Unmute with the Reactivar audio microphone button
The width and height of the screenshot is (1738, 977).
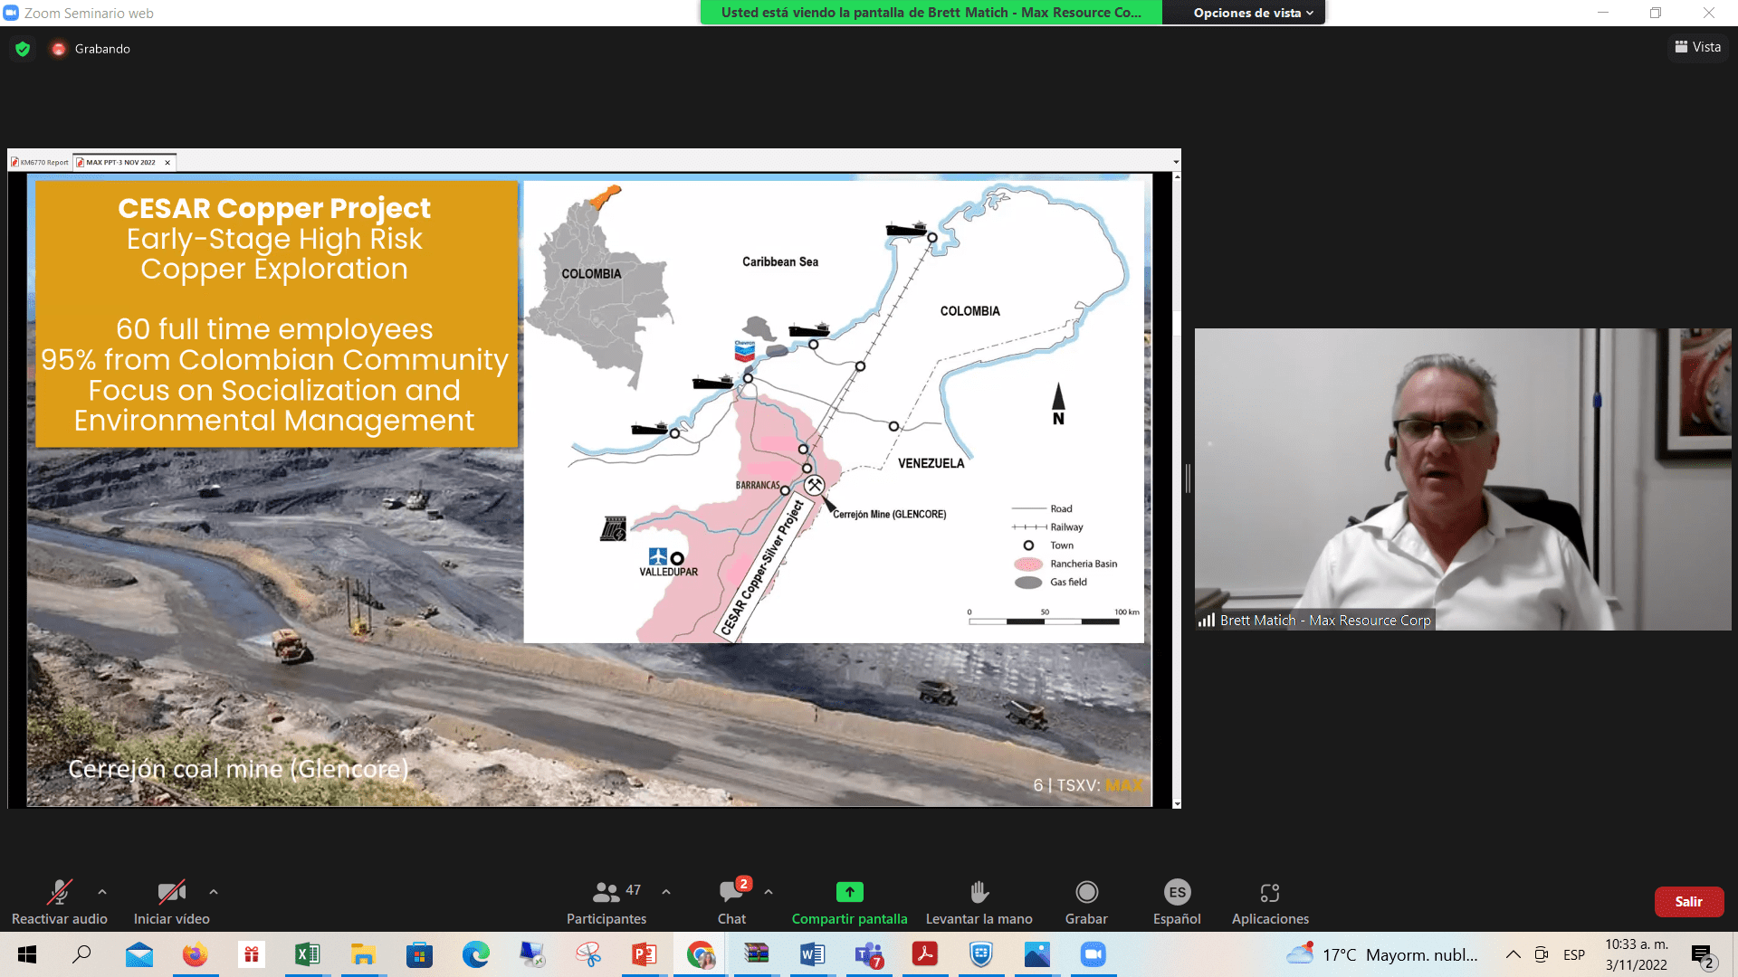[x=60, y=903]
